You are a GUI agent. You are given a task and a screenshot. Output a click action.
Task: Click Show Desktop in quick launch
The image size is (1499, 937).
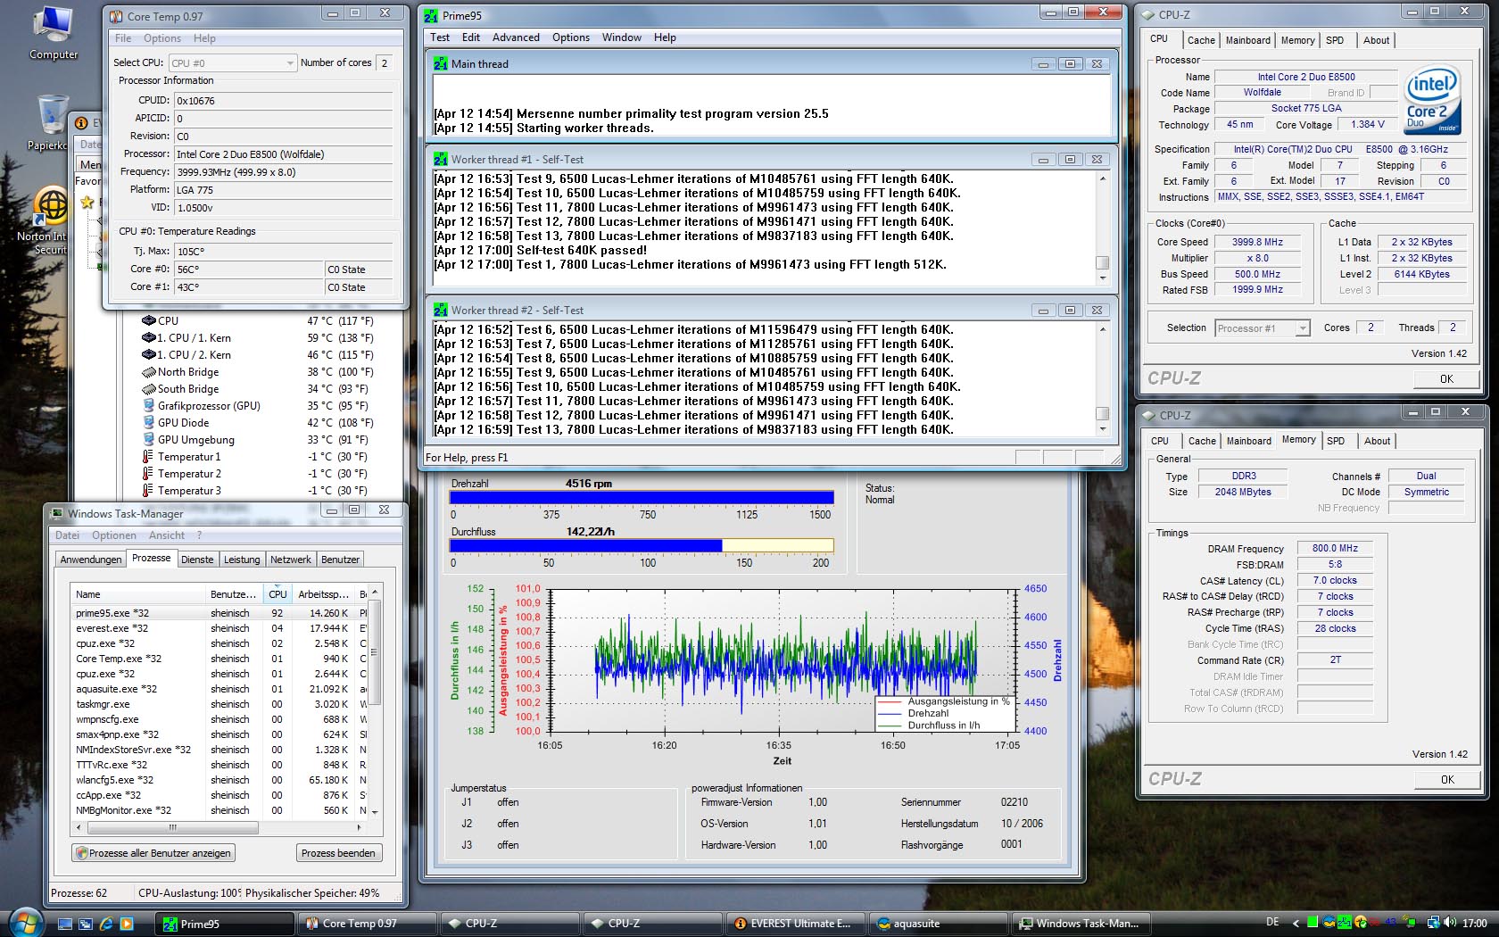65,924
